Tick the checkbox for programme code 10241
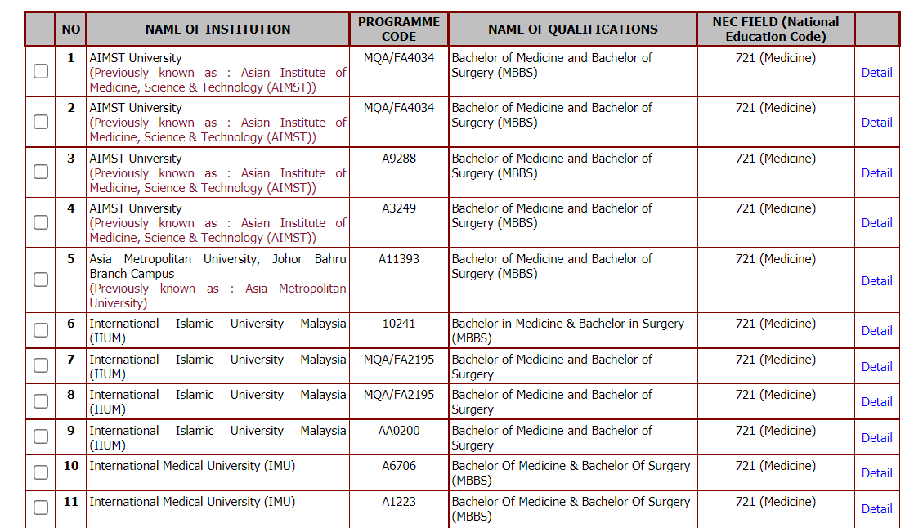Image resolution: width=914 pixels, height=528 pixels. coord(41,330)
